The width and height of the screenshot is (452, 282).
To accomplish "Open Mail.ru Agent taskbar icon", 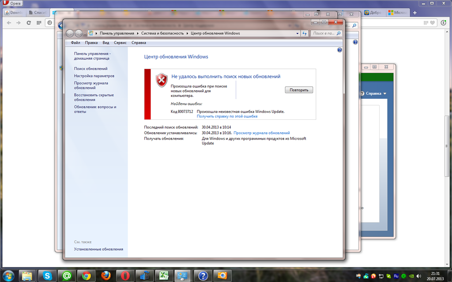I will point(67,276).
